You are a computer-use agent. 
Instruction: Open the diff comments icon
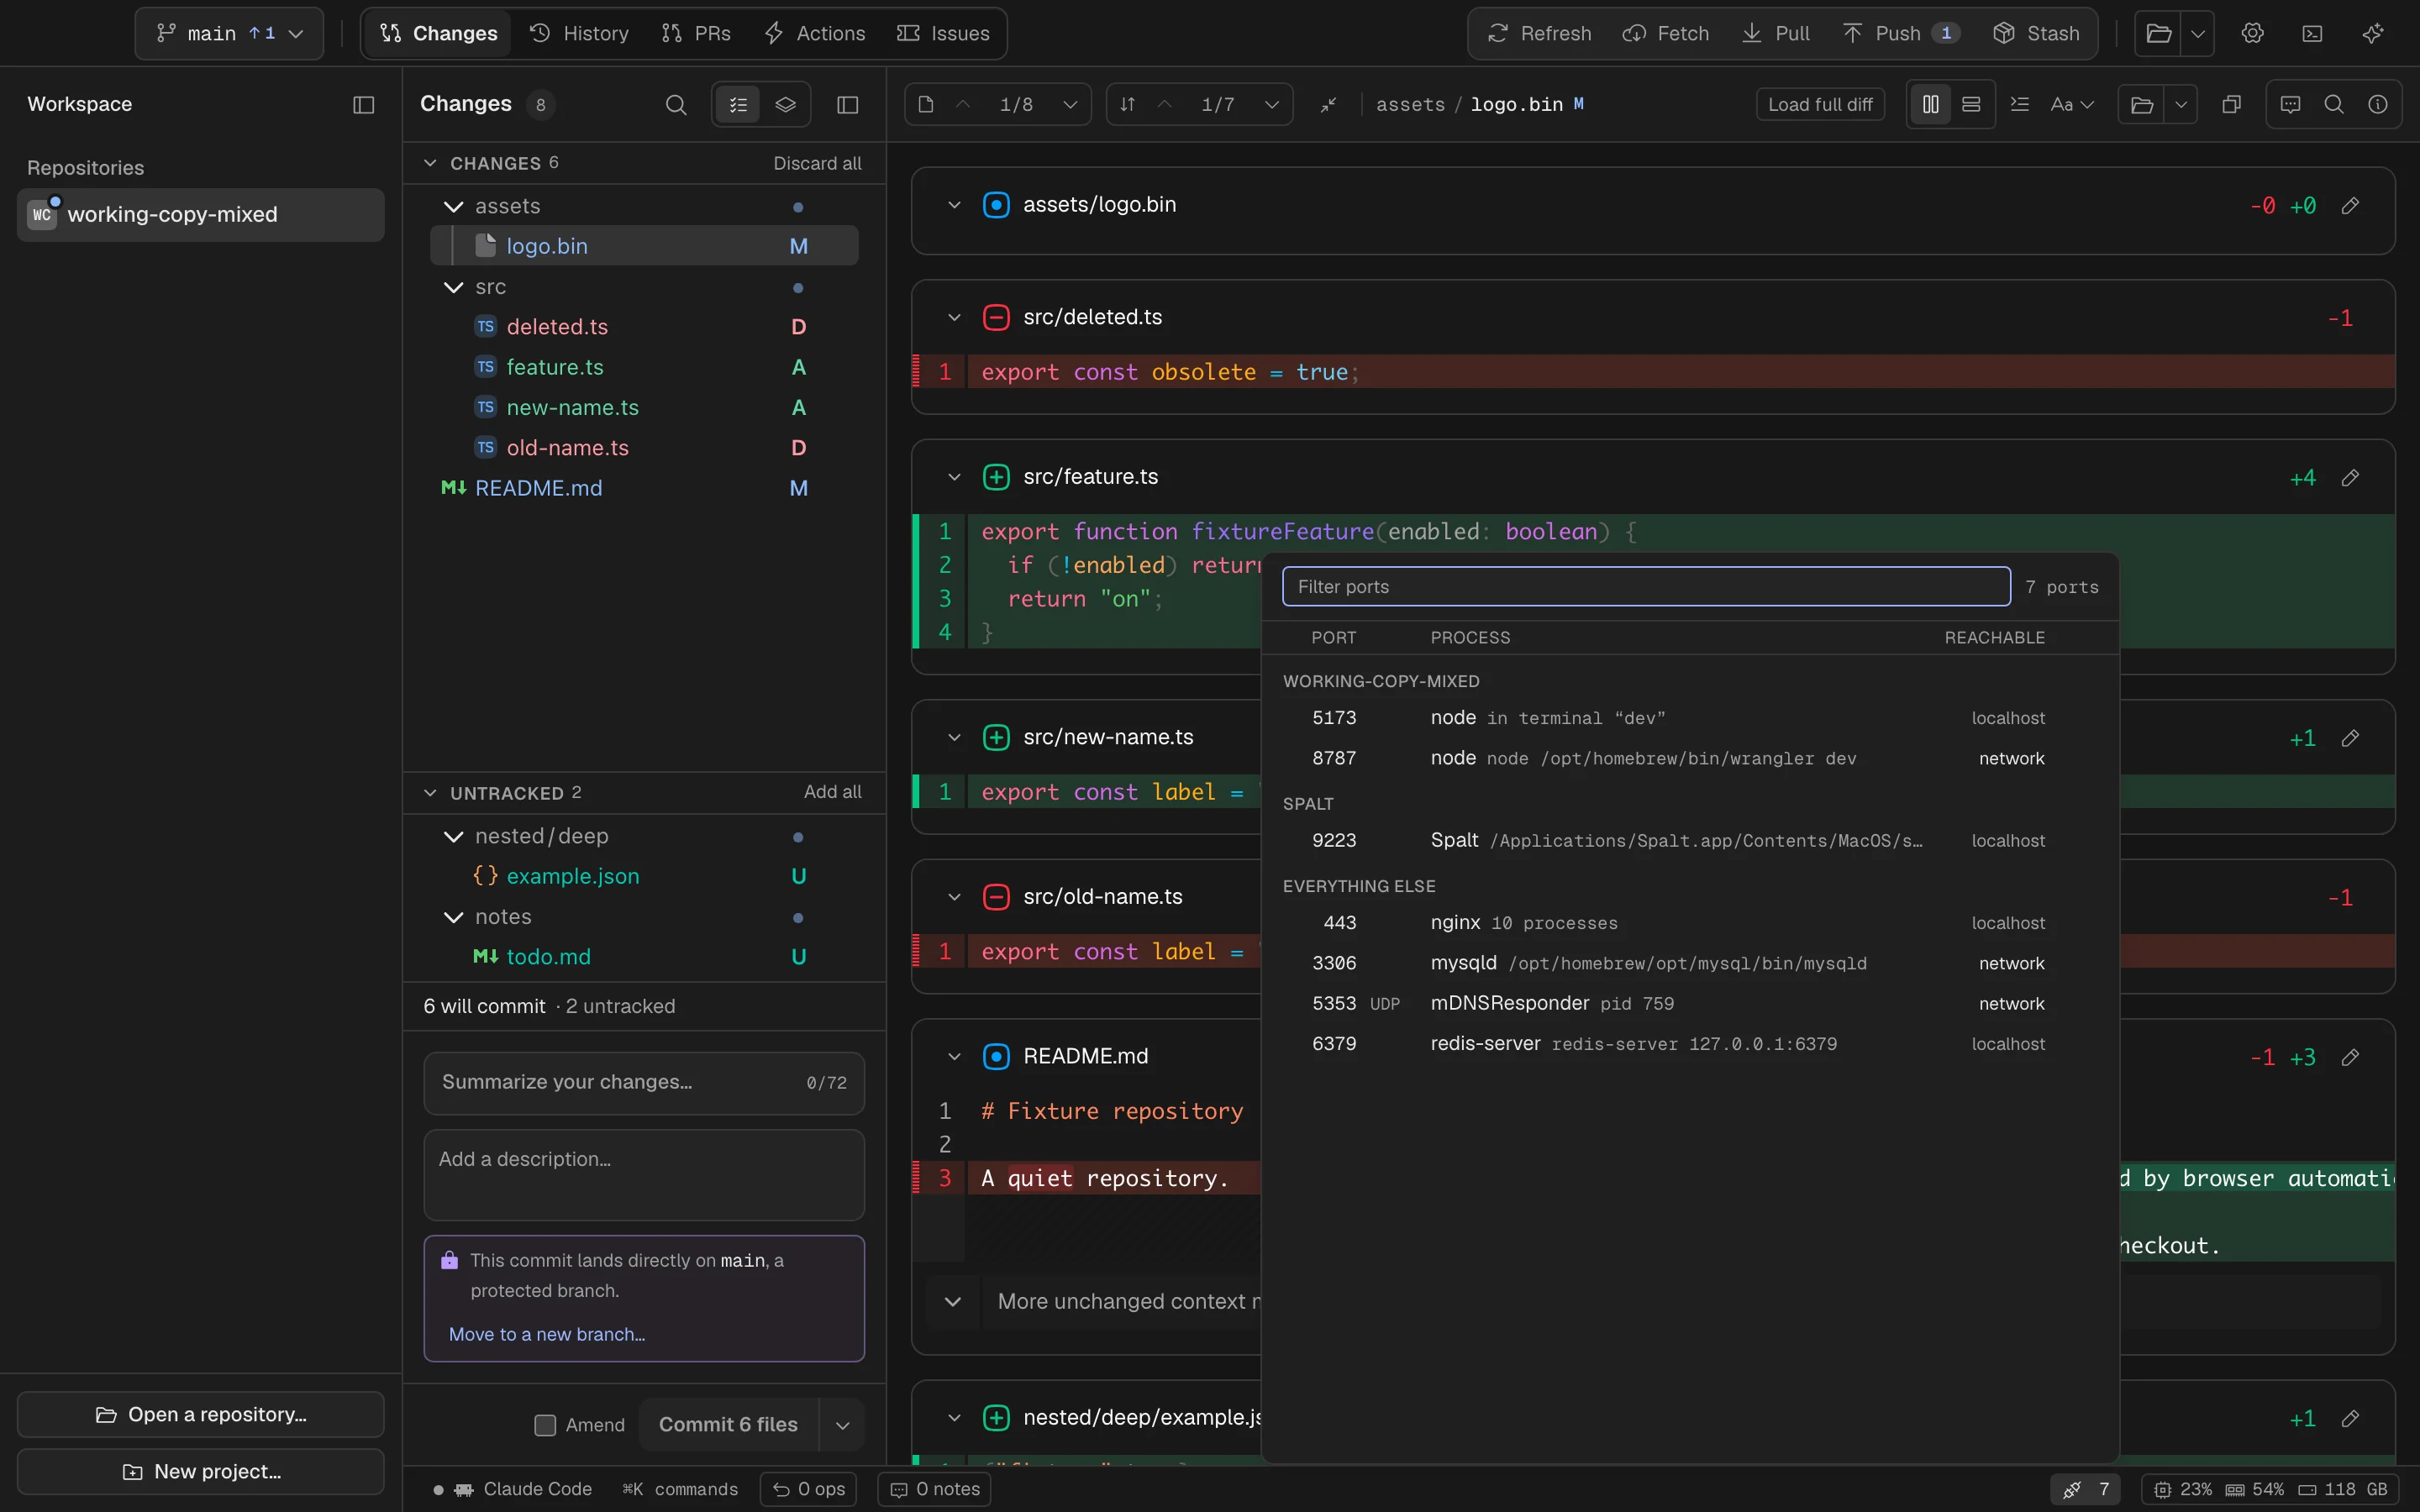(x=2290, y=104)
